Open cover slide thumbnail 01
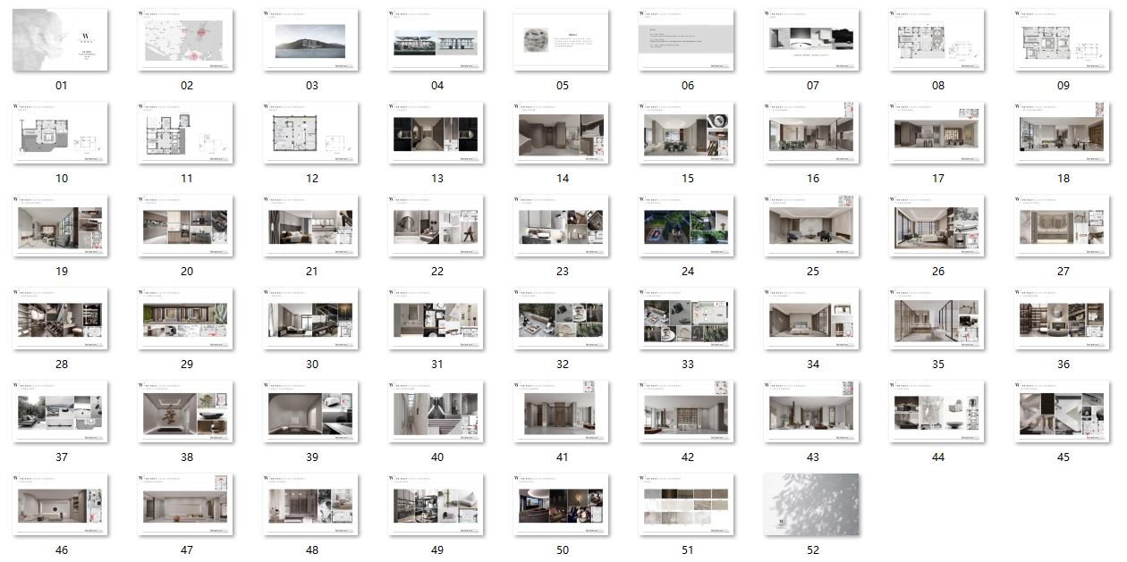Screen dimensions: 1127x562 pyautogui.click(x=61, y=41)
